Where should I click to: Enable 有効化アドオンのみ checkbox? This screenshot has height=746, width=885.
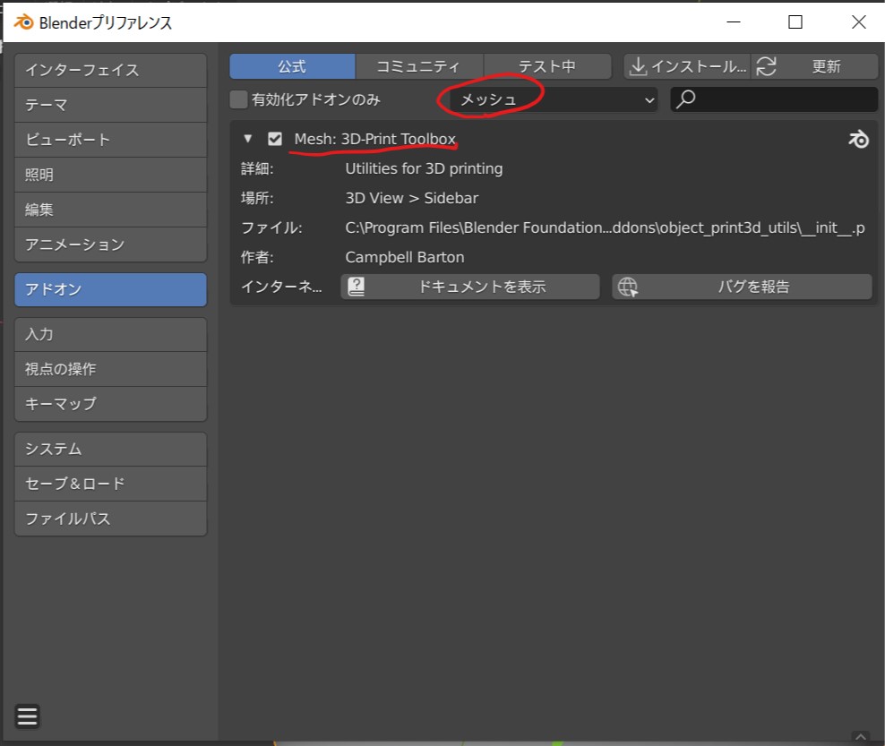239,99
